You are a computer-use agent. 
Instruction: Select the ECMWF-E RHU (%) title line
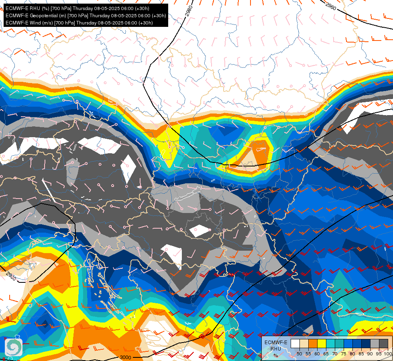tap(77, 8)
